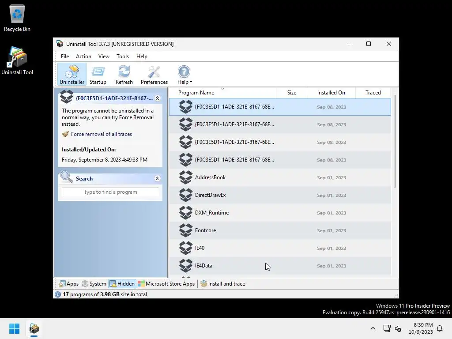Click the muted volume tray icon

tap(398, 328)
